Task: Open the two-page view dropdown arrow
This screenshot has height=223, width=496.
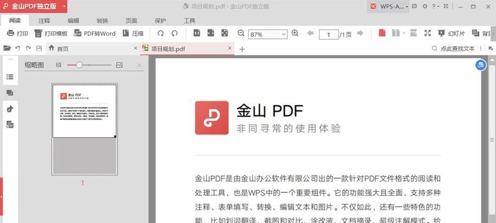Action: [x=403, y=33]
